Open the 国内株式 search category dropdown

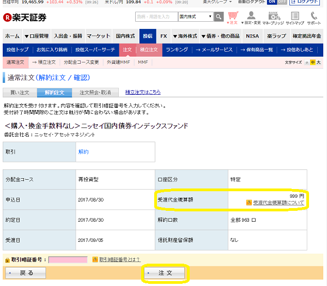pos(196,17)
